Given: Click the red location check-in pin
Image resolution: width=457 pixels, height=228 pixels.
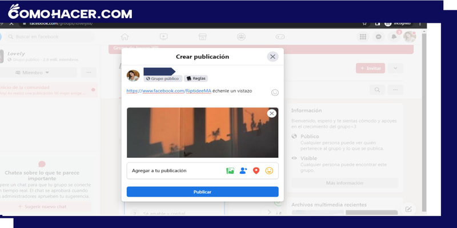Looking at the screenshot, I should point(256,170).
